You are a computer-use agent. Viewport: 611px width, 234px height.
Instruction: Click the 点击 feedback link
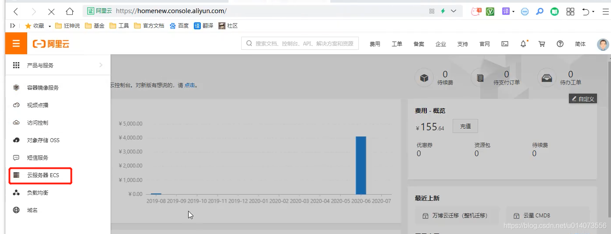(x=189, y=85)
